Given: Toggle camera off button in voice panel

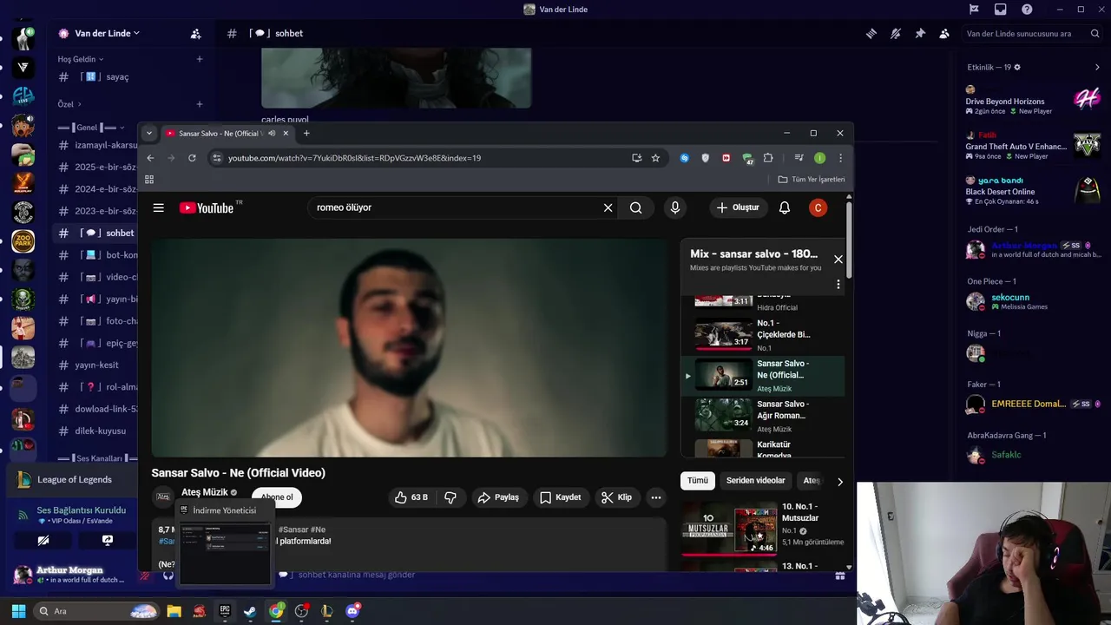Looking at the screenshot, I should [43, 540].
